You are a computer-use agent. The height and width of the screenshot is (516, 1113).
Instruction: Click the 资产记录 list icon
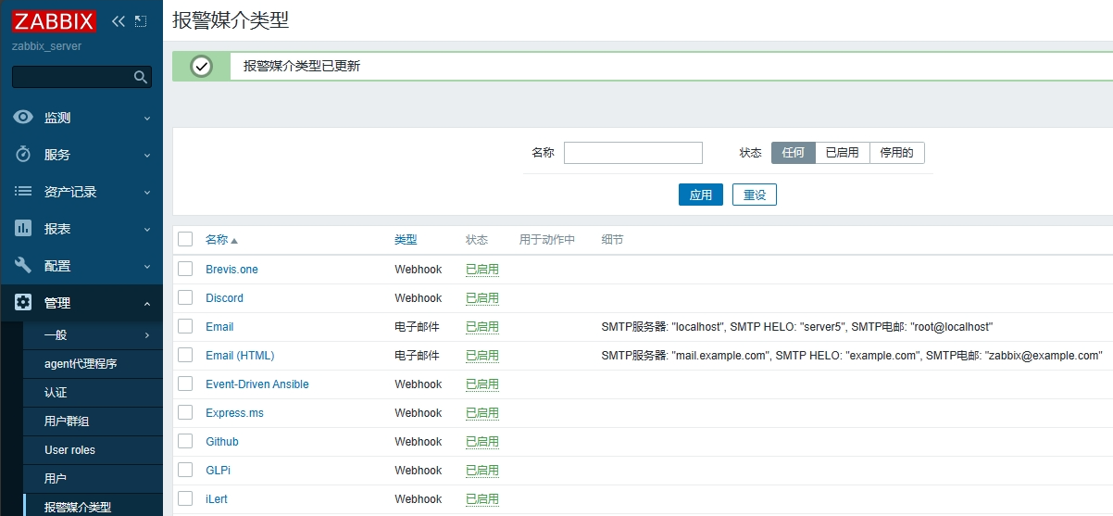pyautogui.click(x=23, y=192)
